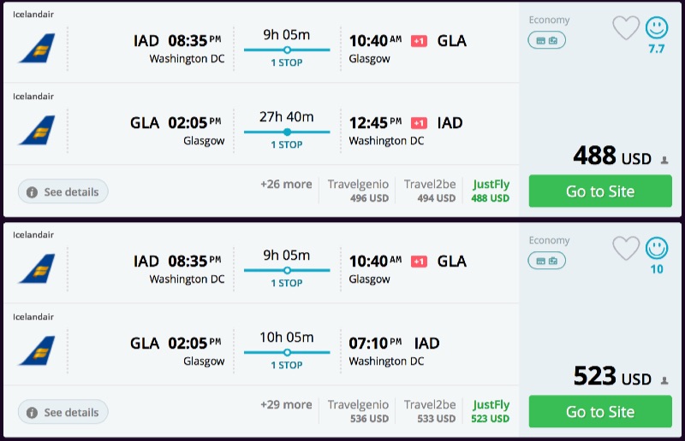Click the passenger icon next to 488 USD
Viewport: 685px width, 441px height.
664,160
